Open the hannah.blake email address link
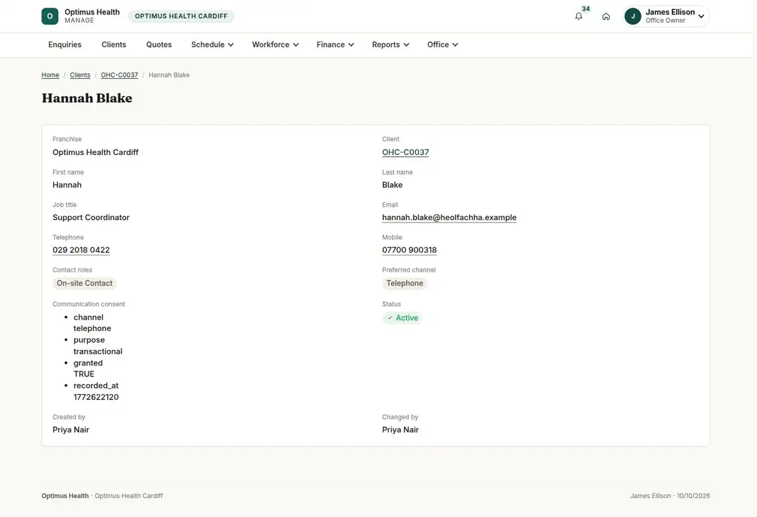The height and width of the screenshot is (517, 757). coord(449,218)
